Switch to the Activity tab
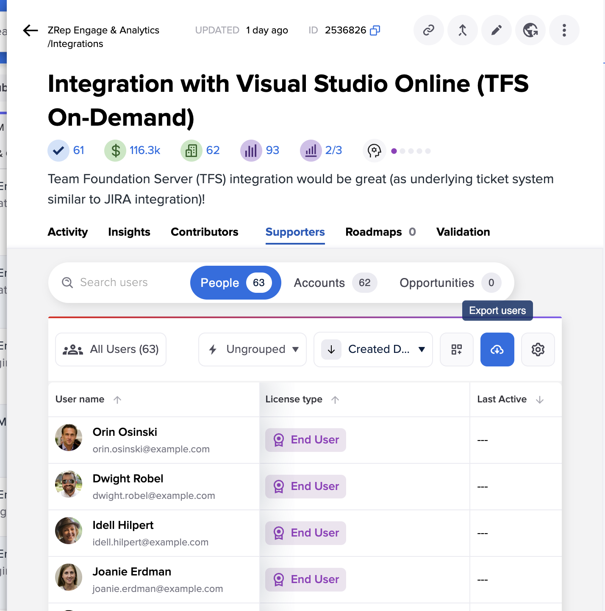The width and height of the screenshot is (605, 611). coord(68,232)
